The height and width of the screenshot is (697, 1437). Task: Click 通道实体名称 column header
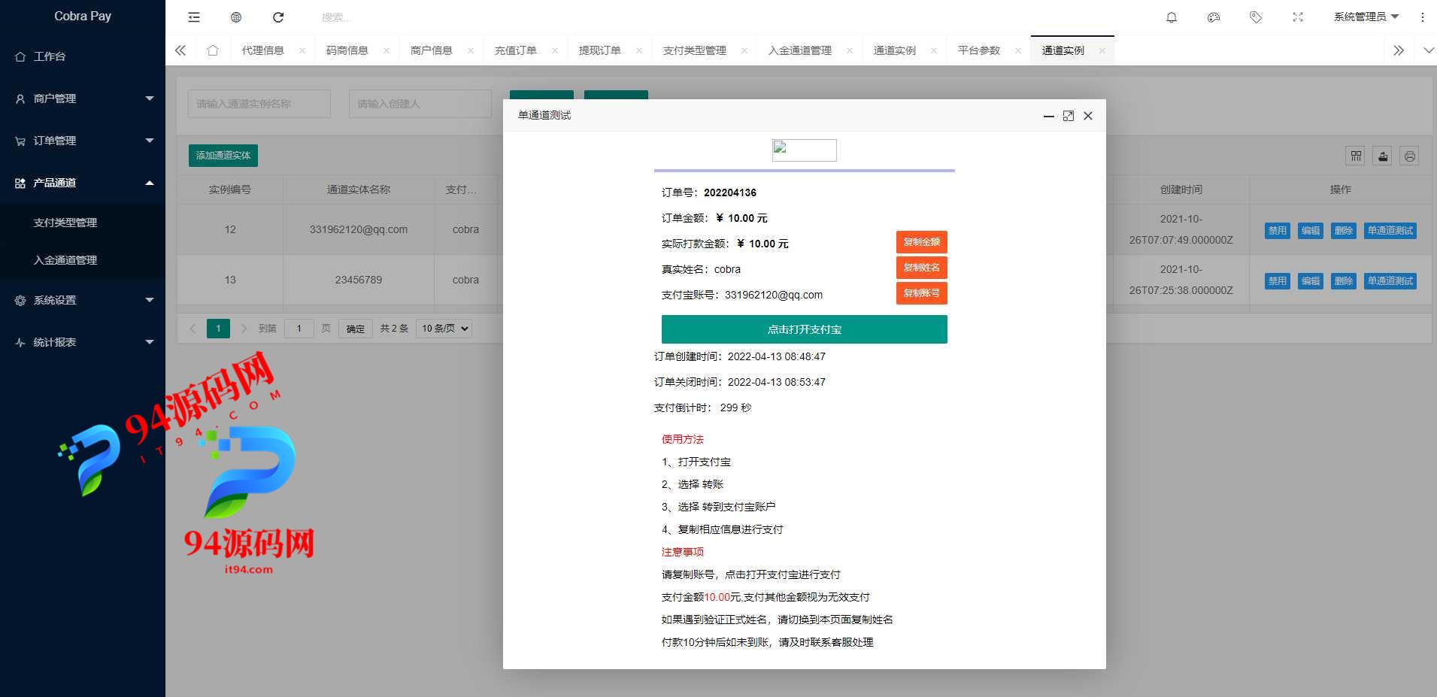[359, 189]
